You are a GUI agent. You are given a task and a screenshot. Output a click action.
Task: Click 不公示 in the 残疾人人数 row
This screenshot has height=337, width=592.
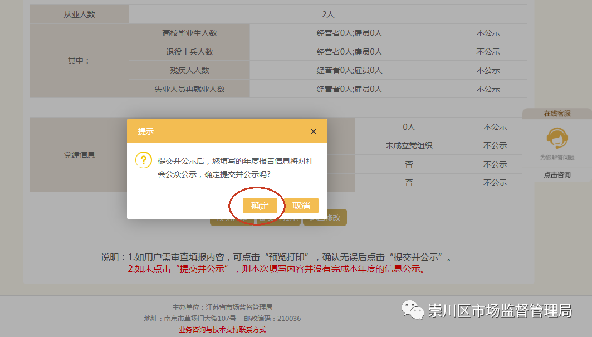click(488, 70)
